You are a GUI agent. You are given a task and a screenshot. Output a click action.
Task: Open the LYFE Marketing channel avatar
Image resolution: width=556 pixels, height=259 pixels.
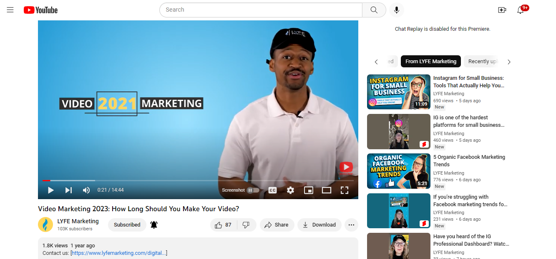(x=45, y=224)
